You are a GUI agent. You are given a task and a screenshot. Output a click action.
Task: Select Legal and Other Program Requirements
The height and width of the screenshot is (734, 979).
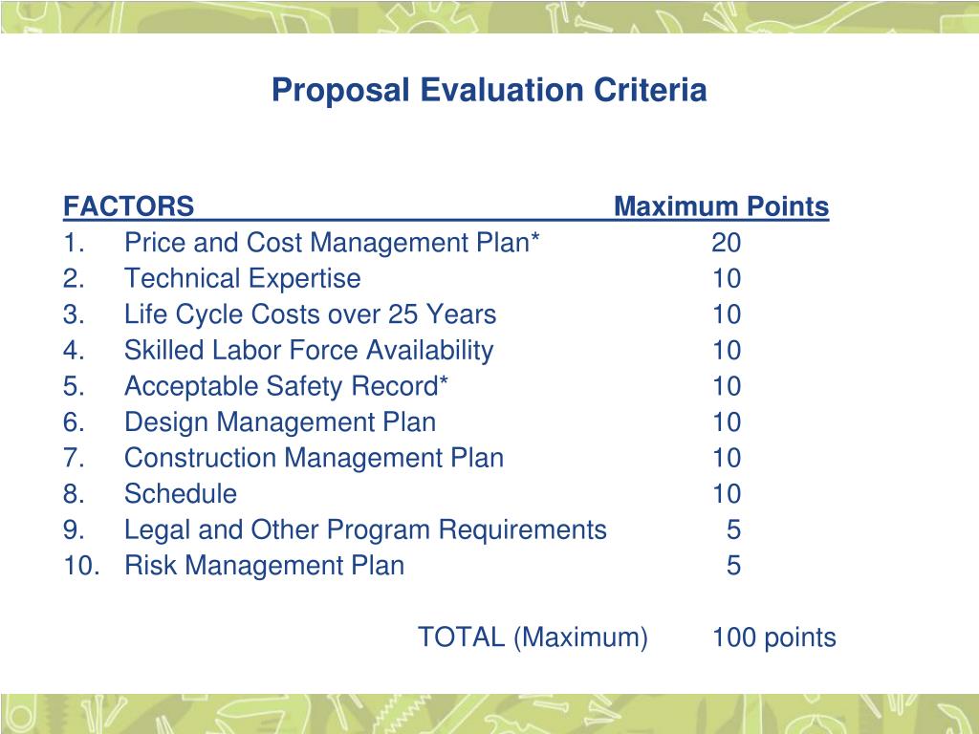coord(365,529)
